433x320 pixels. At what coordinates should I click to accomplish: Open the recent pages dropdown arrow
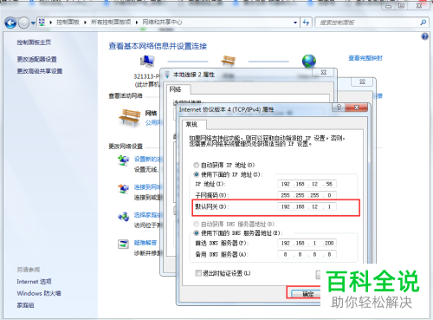click(x=33, y=23)
